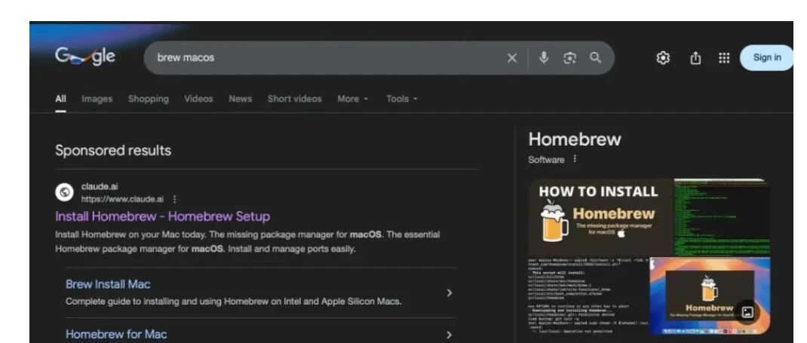This screenshot has height=343, width=807.
Task: Expand chevron on Homebrew for Mac row
Action: point(450,335)
